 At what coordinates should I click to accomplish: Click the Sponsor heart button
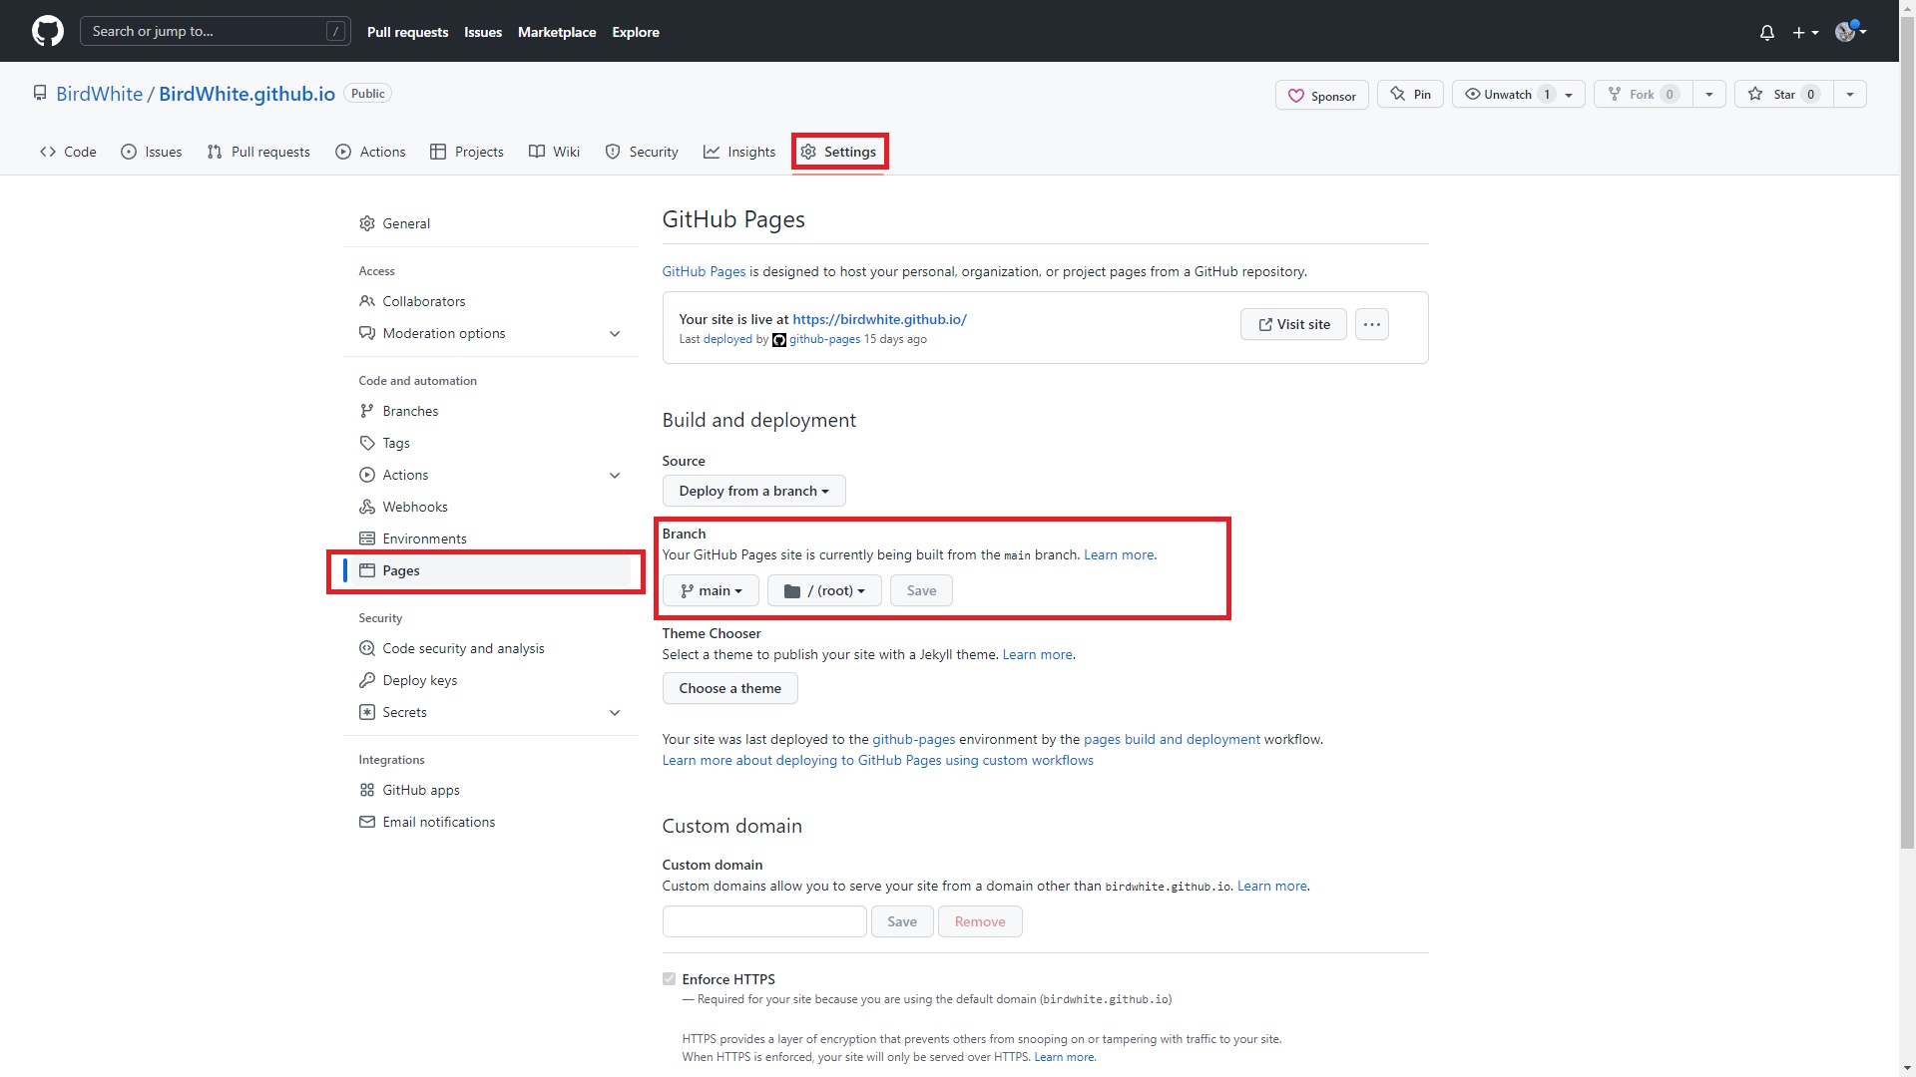click(1321, 95)
